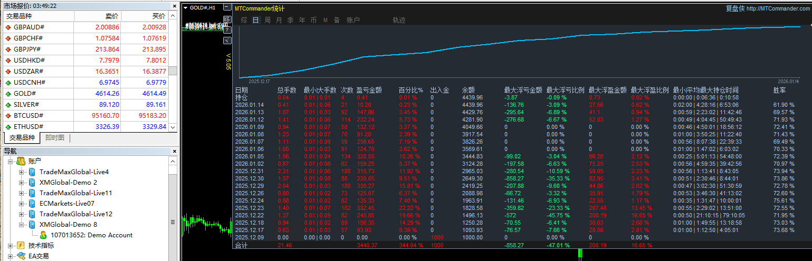Viewport: 812px width, 261px height.
Task: Click the down-arrow icon beside GBPAUD#
Action: click(8, 27)
